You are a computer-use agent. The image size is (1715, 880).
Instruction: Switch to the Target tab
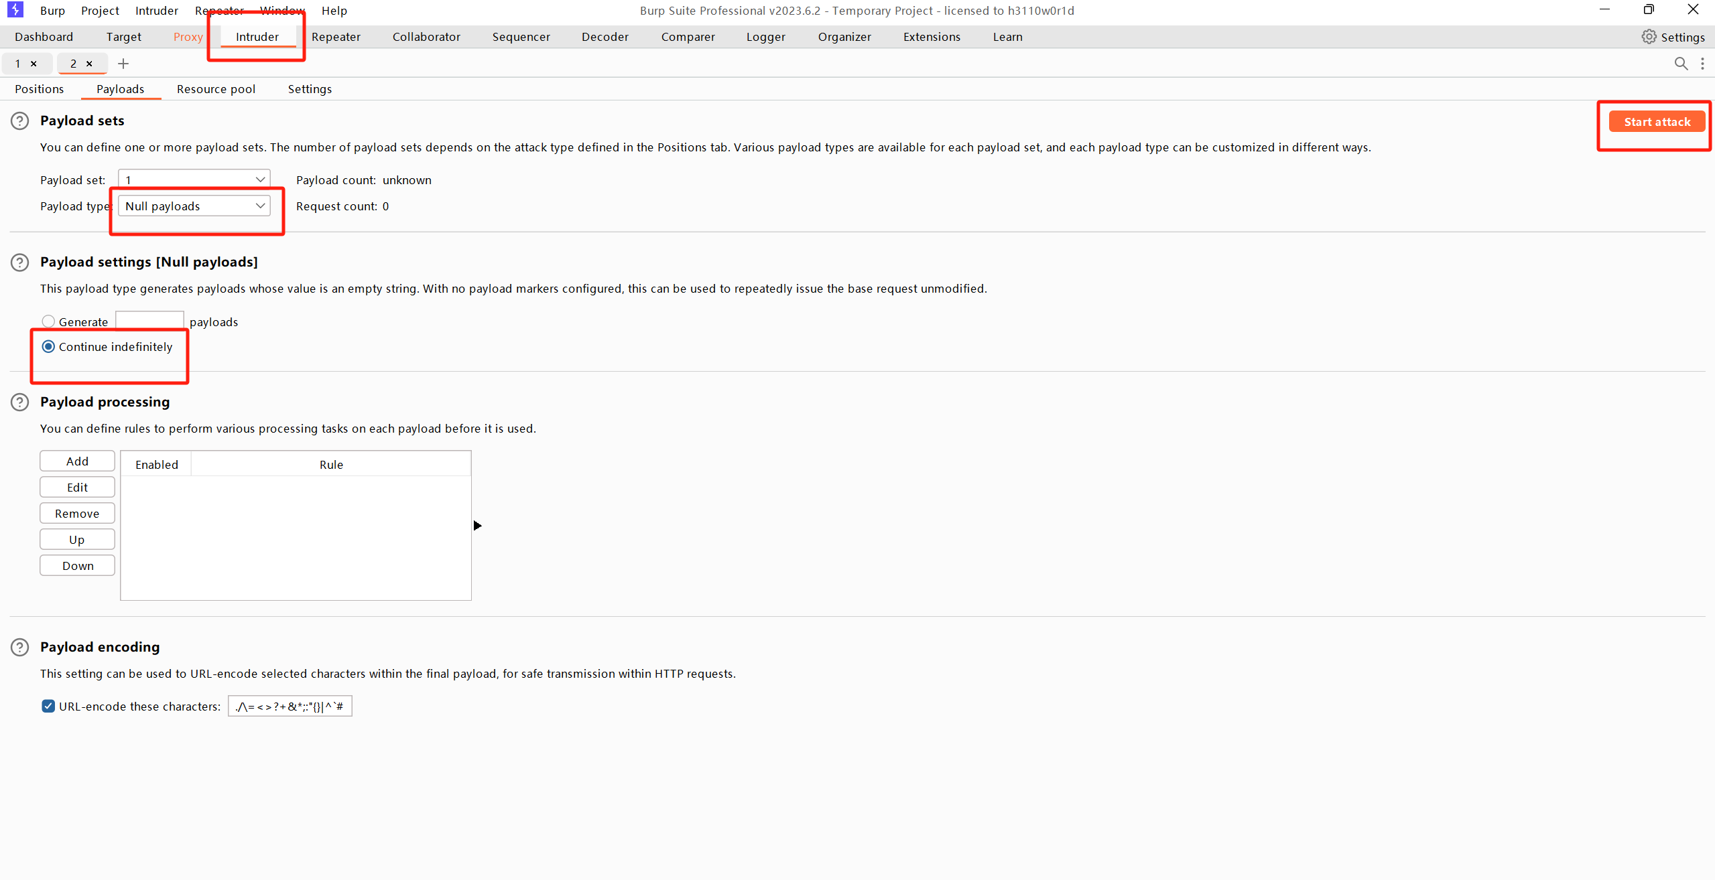(x=124, y=37)
